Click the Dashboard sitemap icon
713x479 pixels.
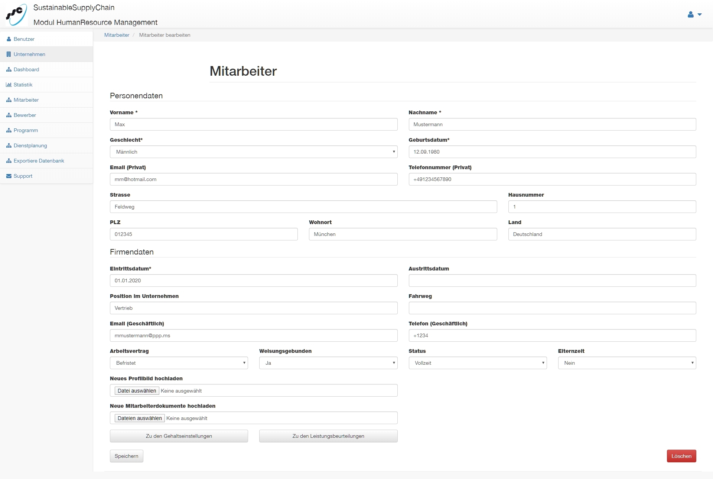[9, 69]
